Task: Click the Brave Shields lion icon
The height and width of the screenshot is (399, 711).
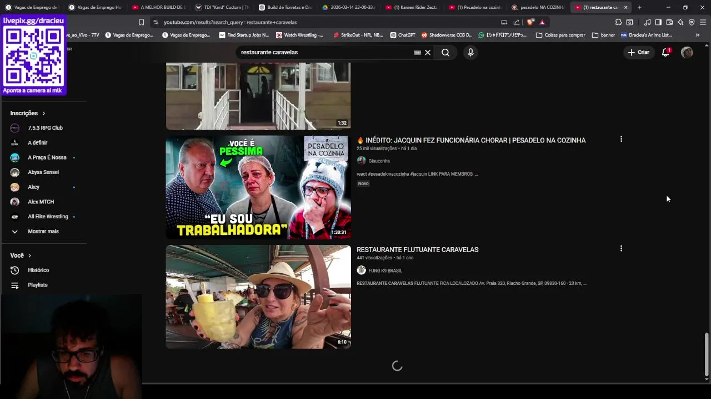Action: pyautogui.click(x=530, y=22)
